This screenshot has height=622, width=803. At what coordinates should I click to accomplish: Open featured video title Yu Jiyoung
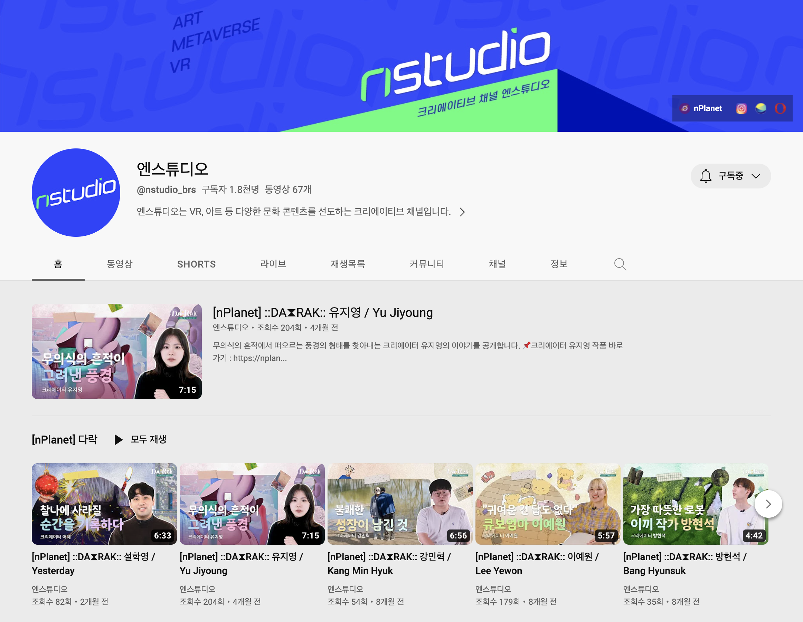322,313
